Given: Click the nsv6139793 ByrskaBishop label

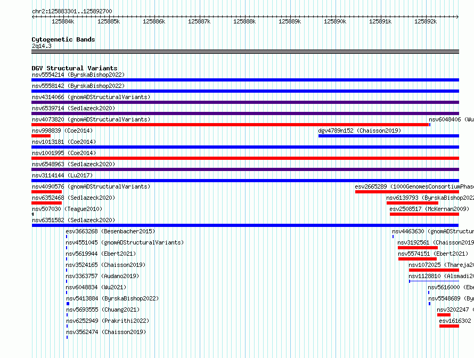Looking at the screenshot, I should tap(430, 198).
